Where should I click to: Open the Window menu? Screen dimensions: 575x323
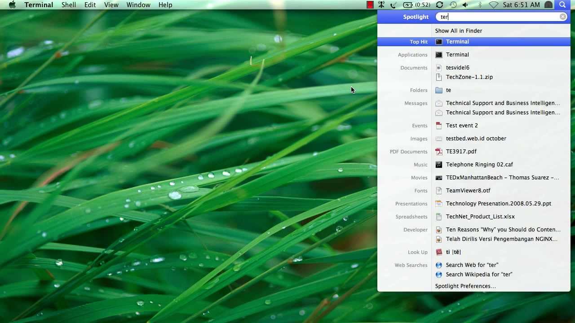click(x=138, y=5)
